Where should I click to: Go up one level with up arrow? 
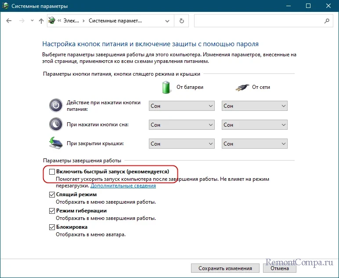coord(41,21)
